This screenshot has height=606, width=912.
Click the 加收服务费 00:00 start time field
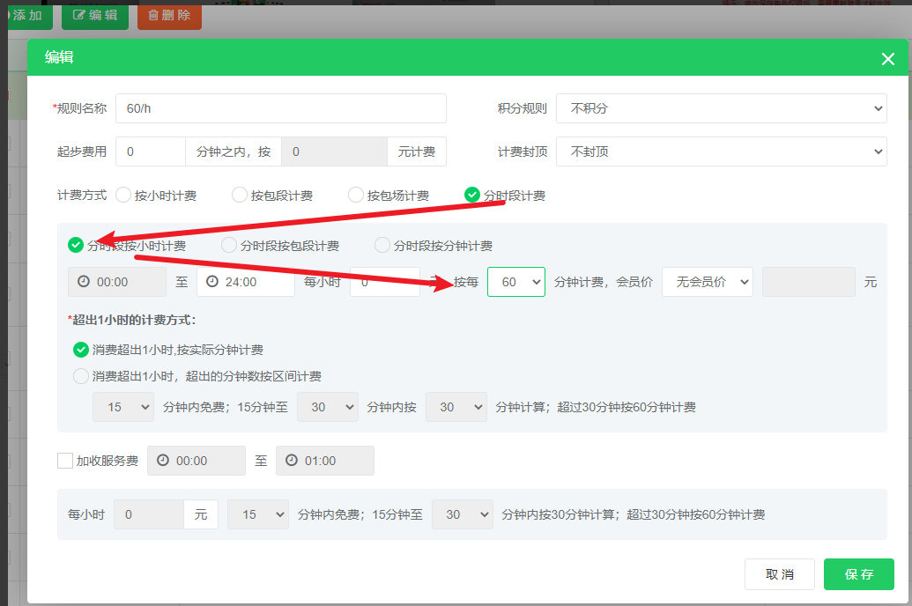196,461
